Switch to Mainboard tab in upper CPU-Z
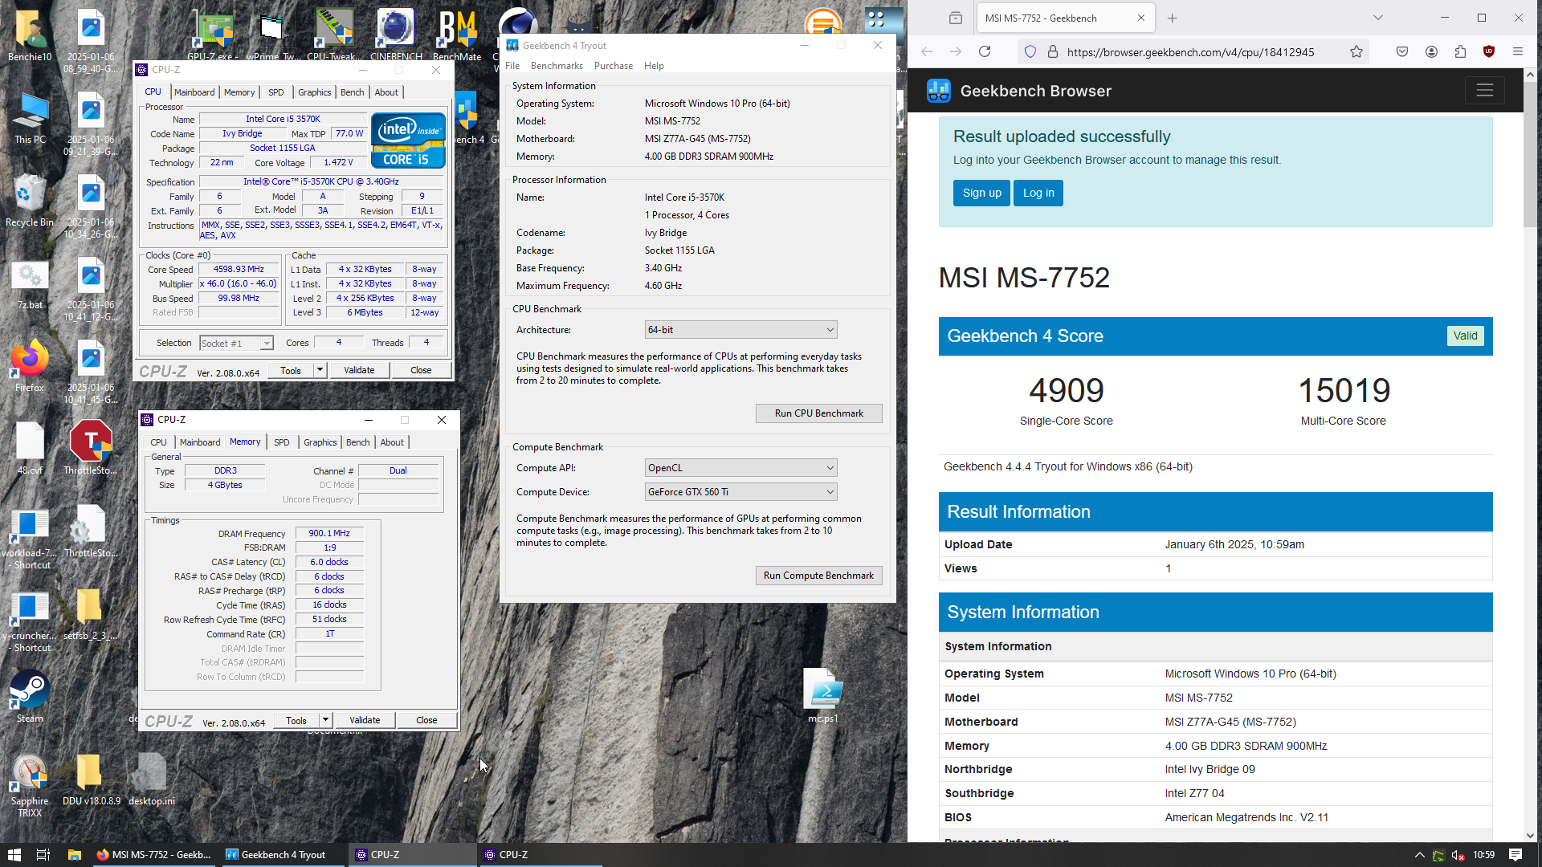The height and width of the screenshot is (867, 1542). point(194,92)
